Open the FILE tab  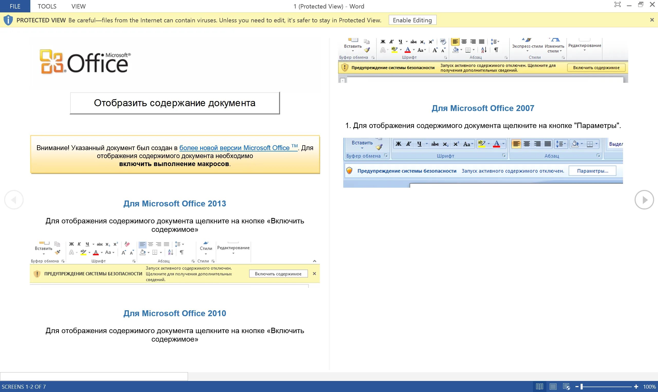coord(15,6)
